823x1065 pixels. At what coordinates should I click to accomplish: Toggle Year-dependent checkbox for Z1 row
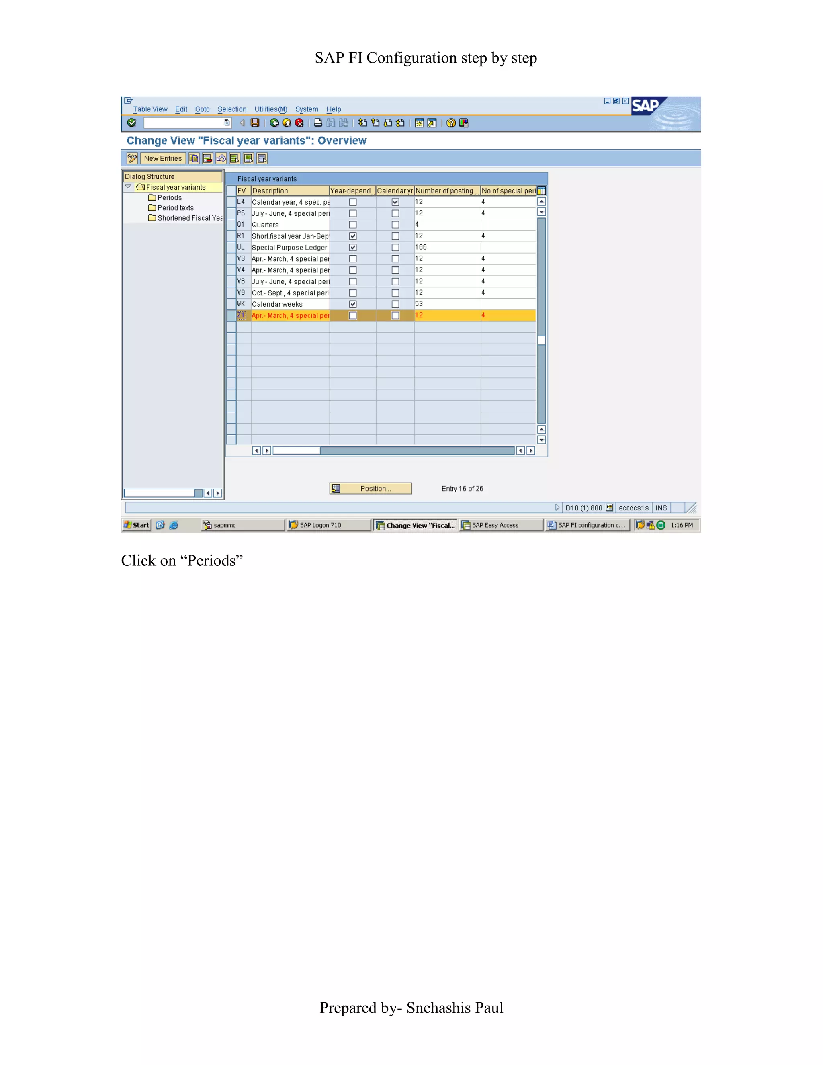353,315
